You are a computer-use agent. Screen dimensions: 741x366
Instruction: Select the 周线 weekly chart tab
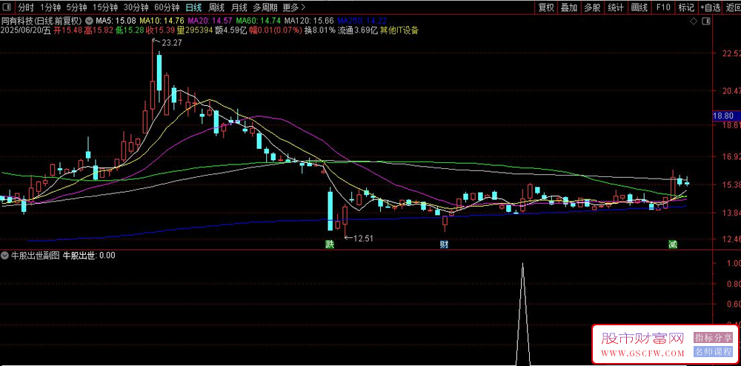pos(216,7)
